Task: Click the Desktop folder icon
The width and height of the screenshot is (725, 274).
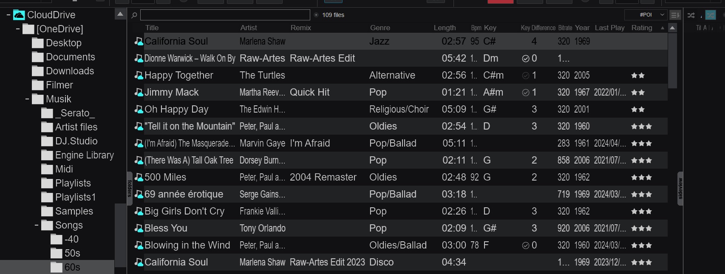Action: [38, 43]
